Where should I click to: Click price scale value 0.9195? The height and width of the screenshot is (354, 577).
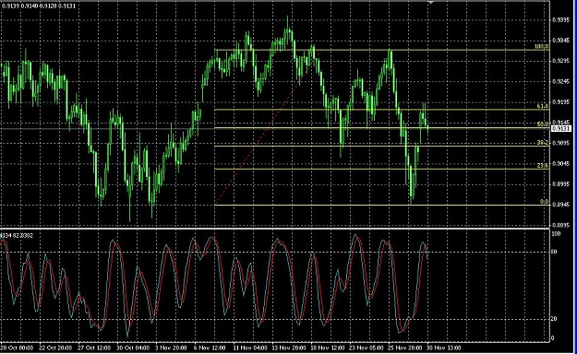click(x=561, y=101)
